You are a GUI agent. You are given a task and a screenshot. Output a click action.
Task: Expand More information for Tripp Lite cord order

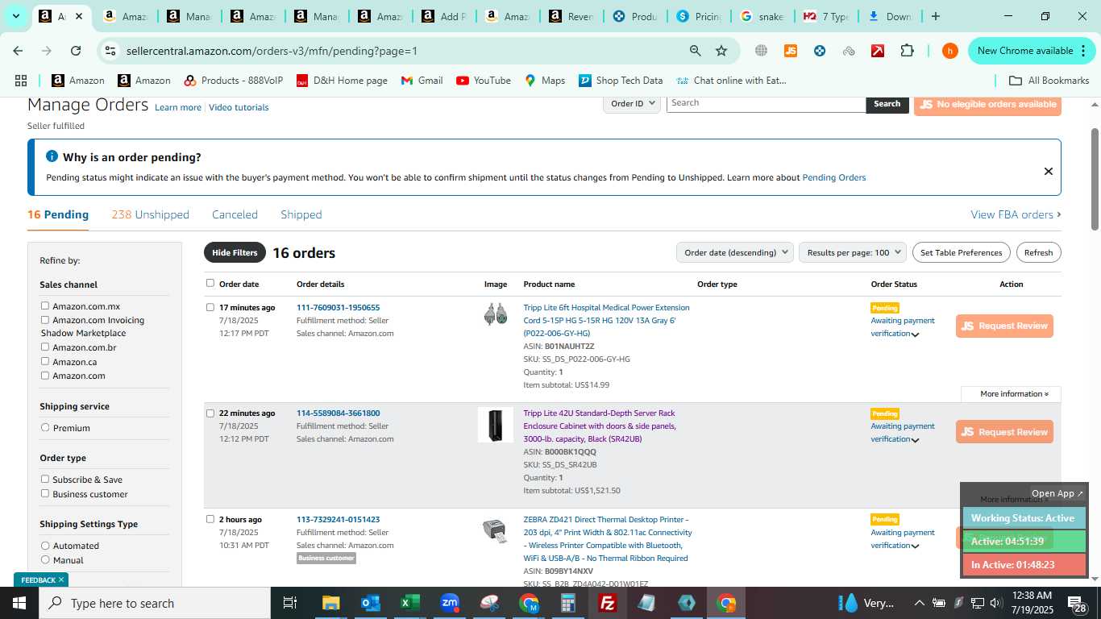coord(1014,394)
